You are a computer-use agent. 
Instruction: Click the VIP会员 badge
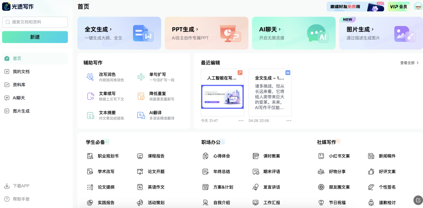[399, 7]
